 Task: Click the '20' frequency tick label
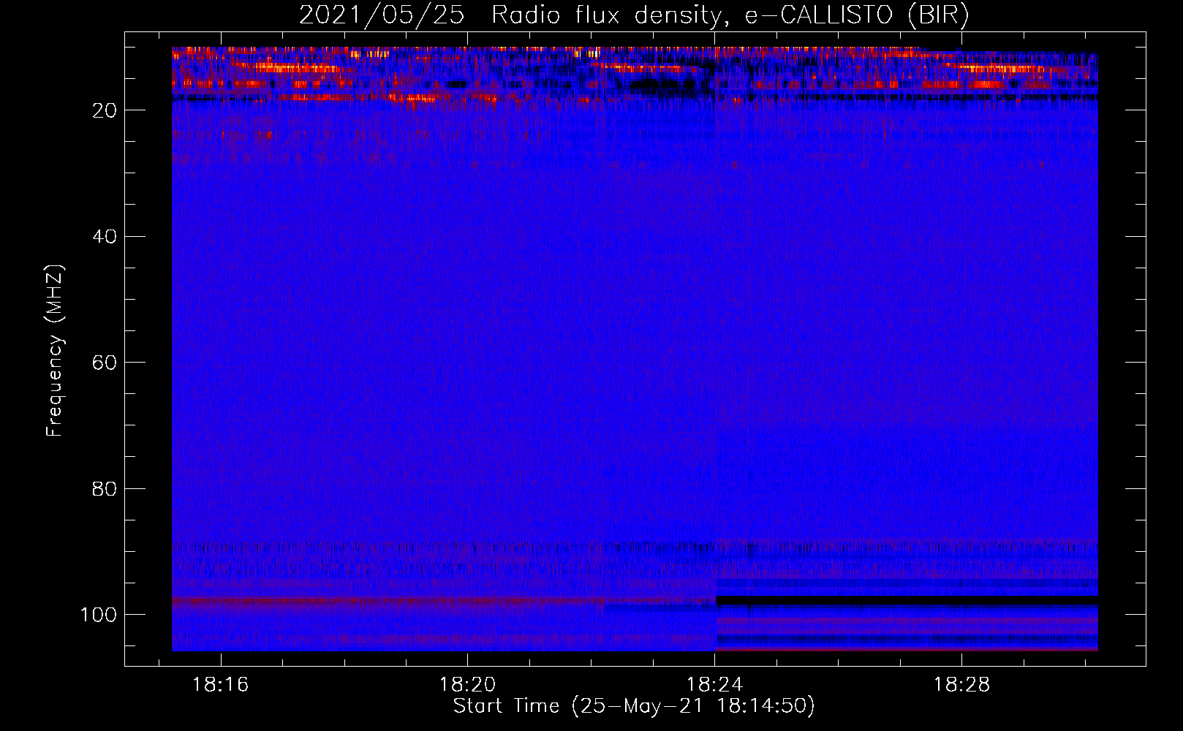(x=105, y=110)
